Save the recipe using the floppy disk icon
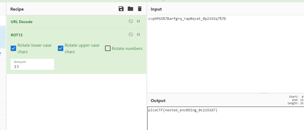Screen dimensions: 304x130 point(121,9)
